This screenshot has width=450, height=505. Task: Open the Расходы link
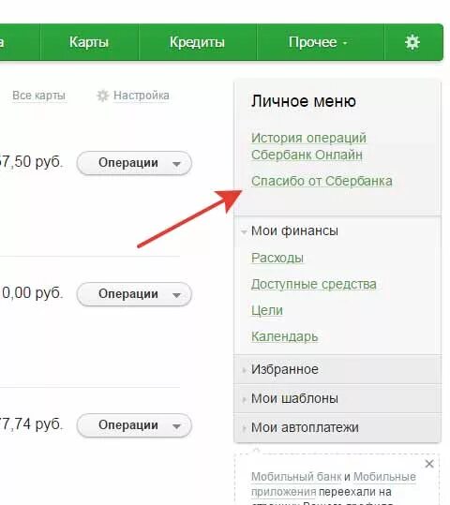(277, 258)
